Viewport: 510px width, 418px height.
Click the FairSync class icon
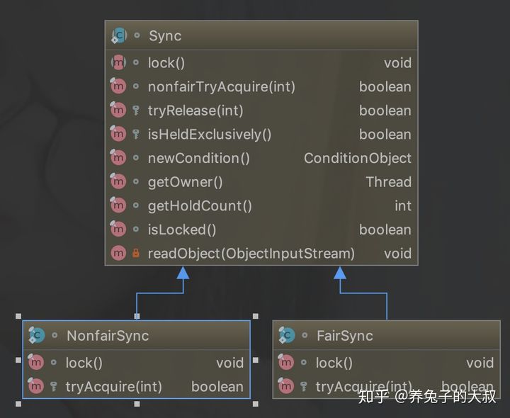coord(287,335)
